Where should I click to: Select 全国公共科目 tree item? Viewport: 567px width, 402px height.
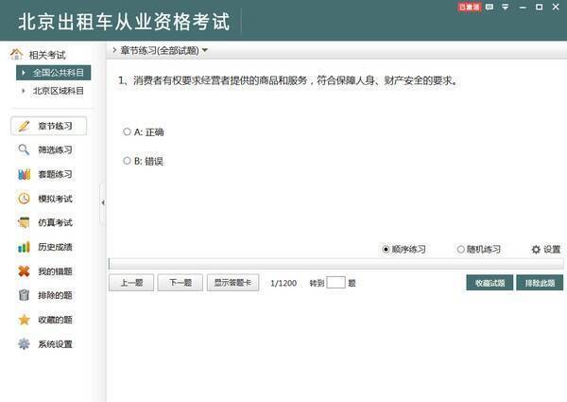[x=54, y=73]
